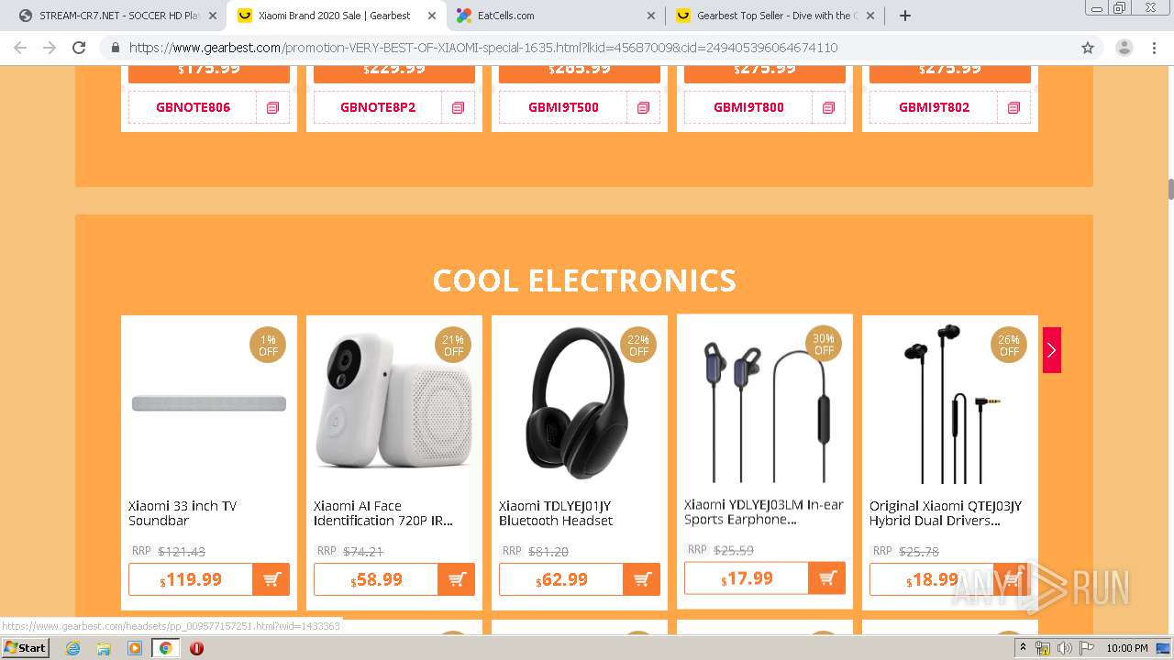Switch to the STREAM-CR7.NET tab
The height and width of the screenshot is (660, 1174).
click(x=115, y=16)
